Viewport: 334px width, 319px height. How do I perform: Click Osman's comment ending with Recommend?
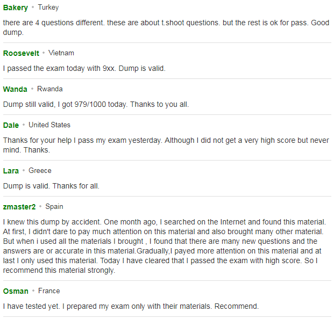pos(131,306)
